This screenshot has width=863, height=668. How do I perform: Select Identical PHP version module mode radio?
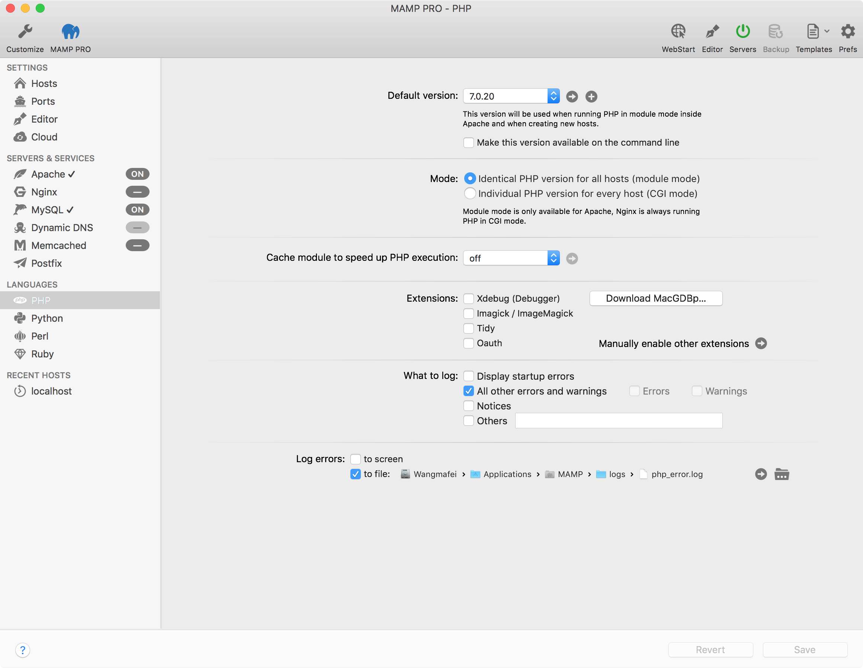point(469,179)
